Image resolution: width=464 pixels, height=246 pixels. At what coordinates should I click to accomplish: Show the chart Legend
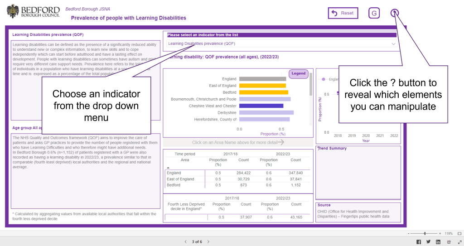pos(298,74)
